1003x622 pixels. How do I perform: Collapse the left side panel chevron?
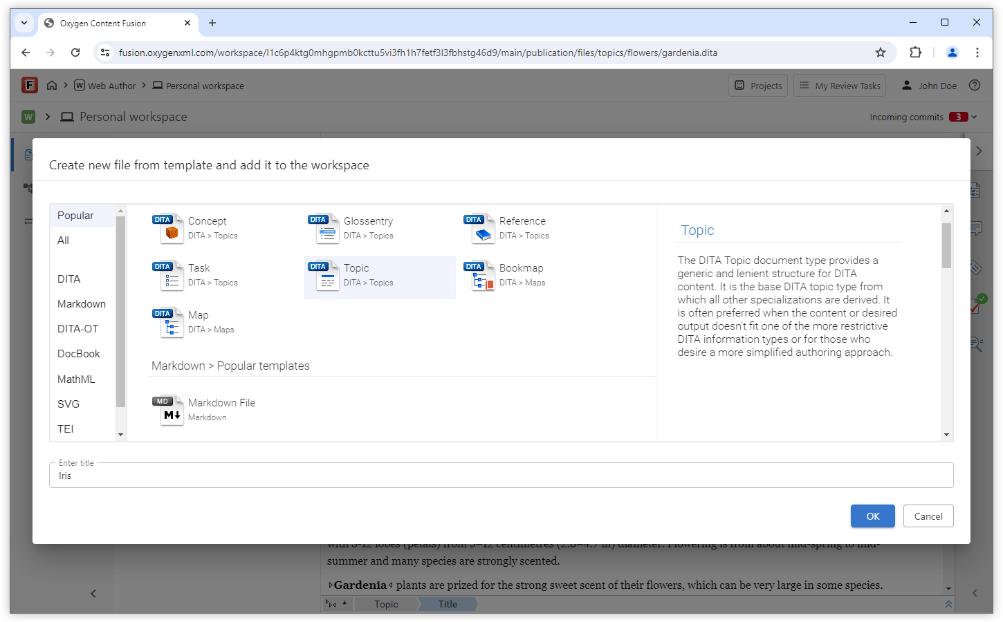93,593
